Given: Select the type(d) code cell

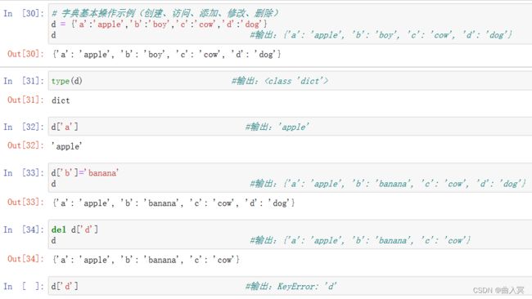Looking at the screenshot, I should 290,81.
